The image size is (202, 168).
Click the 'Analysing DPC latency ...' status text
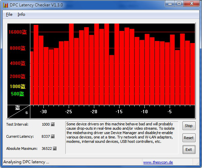tap(26, 162)
